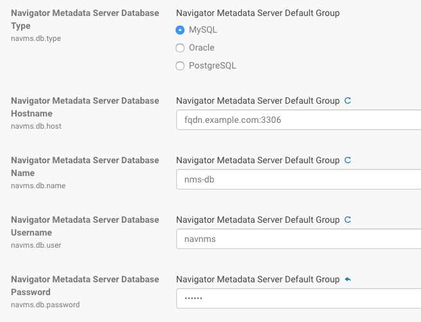Click the Navigator Metadata Server Database Type label
The width and height of the screenshot is (421, 322).
coord(85,19)
